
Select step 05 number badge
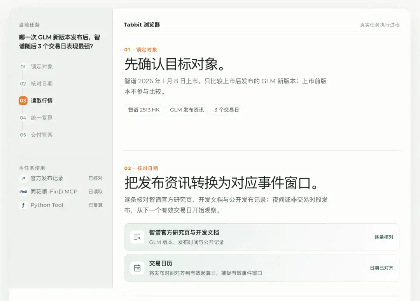[x=23, y=135]
